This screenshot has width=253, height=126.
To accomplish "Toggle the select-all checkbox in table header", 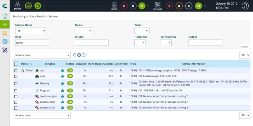I will [16, 64].
